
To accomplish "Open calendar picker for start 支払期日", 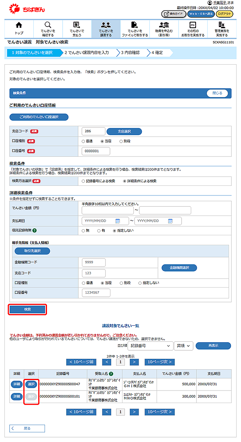I will 118,221.
